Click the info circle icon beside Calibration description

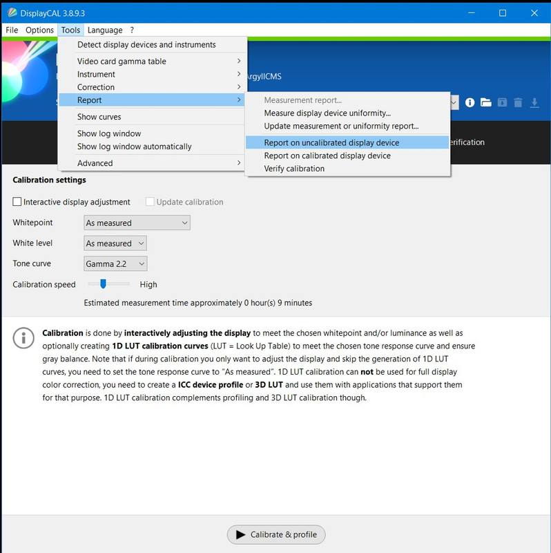pos(23,338)
